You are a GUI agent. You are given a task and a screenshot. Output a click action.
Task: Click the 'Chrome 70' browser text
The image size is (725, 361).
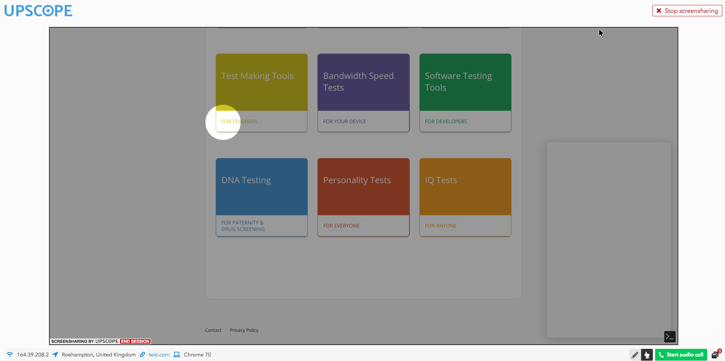click(197, 355)
